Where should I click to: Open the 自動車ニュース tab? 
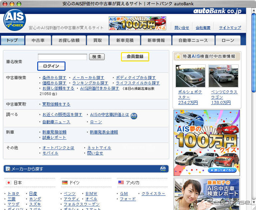click(193, 40)
